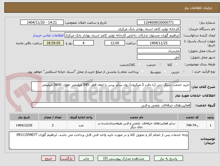Click service code cell ز-74-749
220x166 pixels.
[x=192, y=125]
